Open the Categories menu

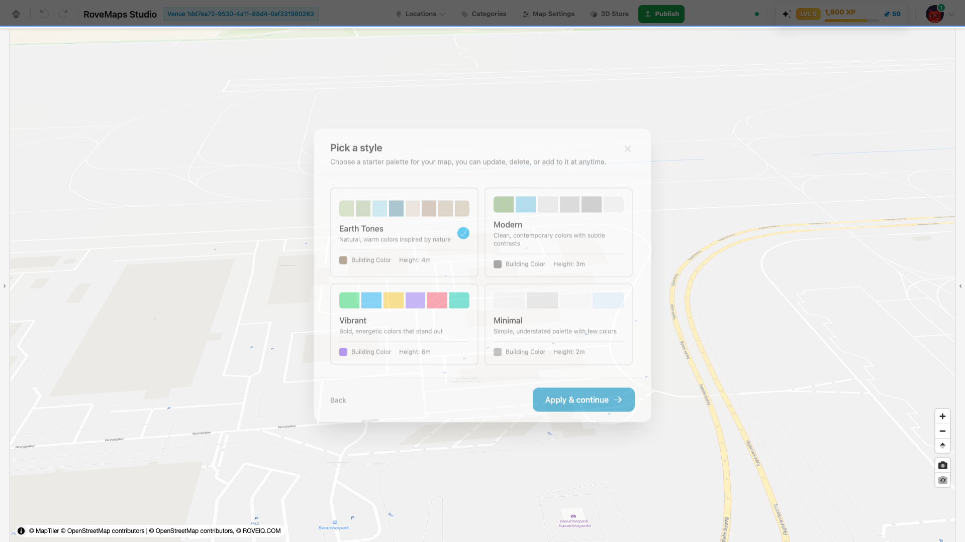tap(484, 14)
